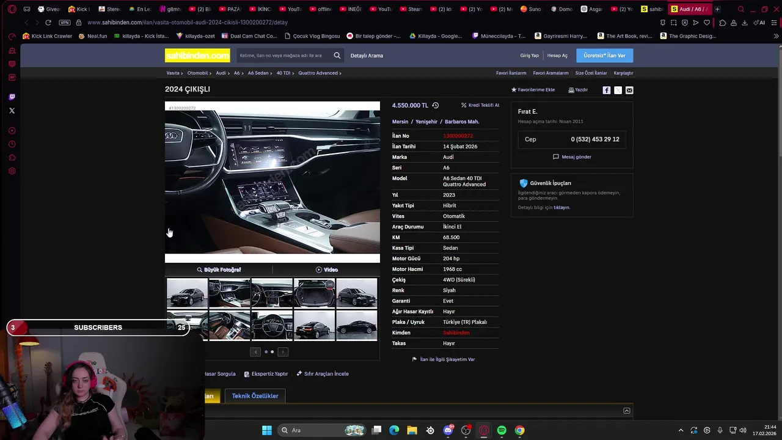Reload the page with refresh icon
Viewport: 782px width, 440px height.
point(48,23)
